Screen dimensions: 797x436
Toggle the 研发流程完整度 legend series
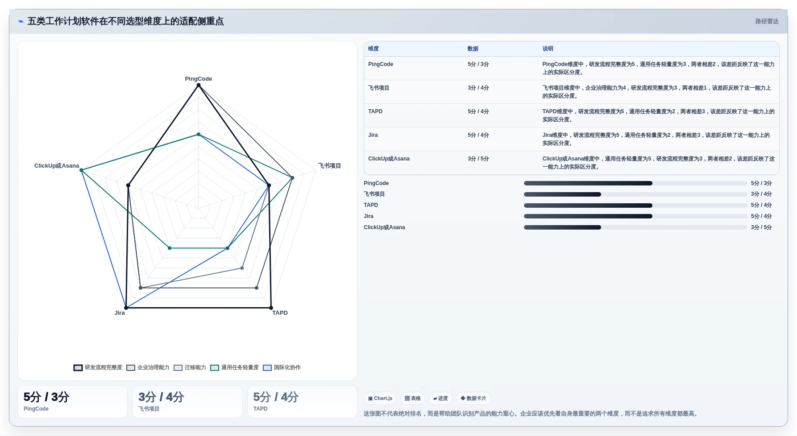tap(98, 368)
